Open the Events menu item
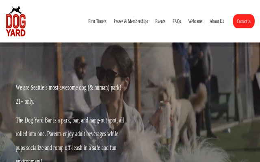This screenshot has width=260, height=162. (x=160, y=21)
